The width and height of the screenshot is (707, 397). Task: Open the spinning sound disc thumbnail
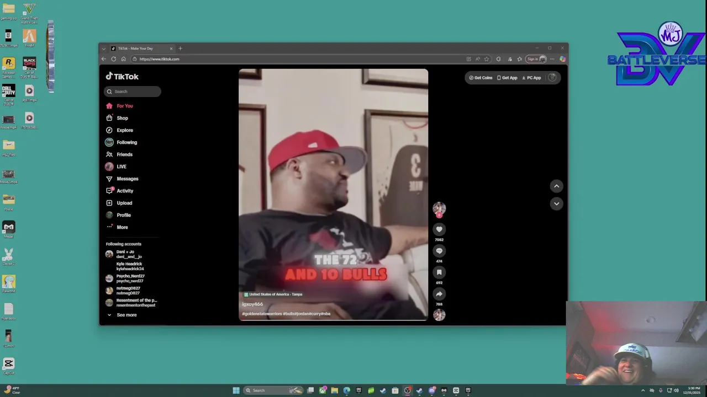tap(439, 315)
